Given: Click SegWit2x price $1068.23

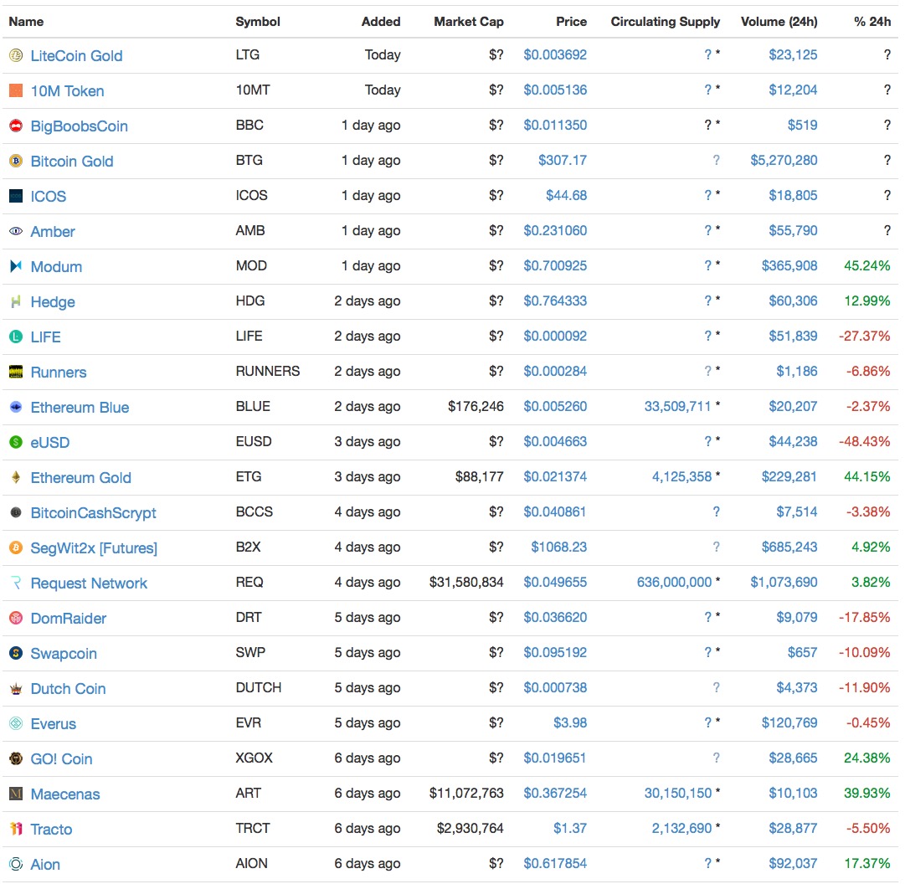Looking at the screenshot, I should [x=558, y=547].
